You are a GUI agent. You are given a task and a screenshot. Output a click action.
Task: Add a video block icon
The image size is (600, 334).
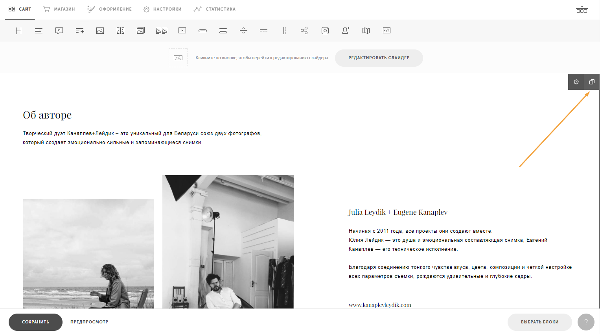(182, 31)
